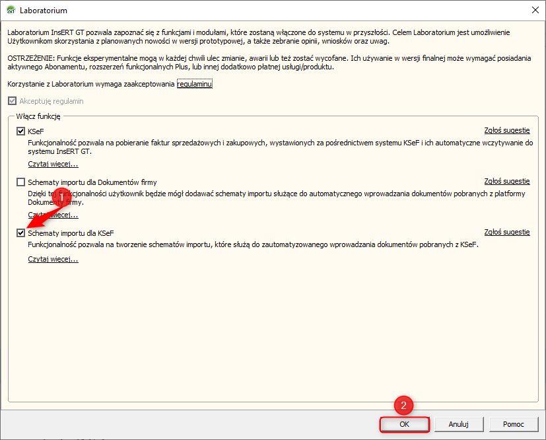546x440 pixels.
Task: Click the KSeF label text
Action: 36,131
